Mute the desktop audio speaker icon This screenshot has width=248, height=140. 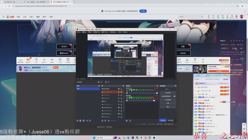(x=127, y=100)
